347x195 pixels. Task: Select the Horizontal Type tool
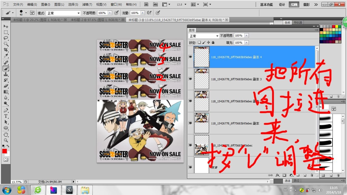tap(6, 116)
